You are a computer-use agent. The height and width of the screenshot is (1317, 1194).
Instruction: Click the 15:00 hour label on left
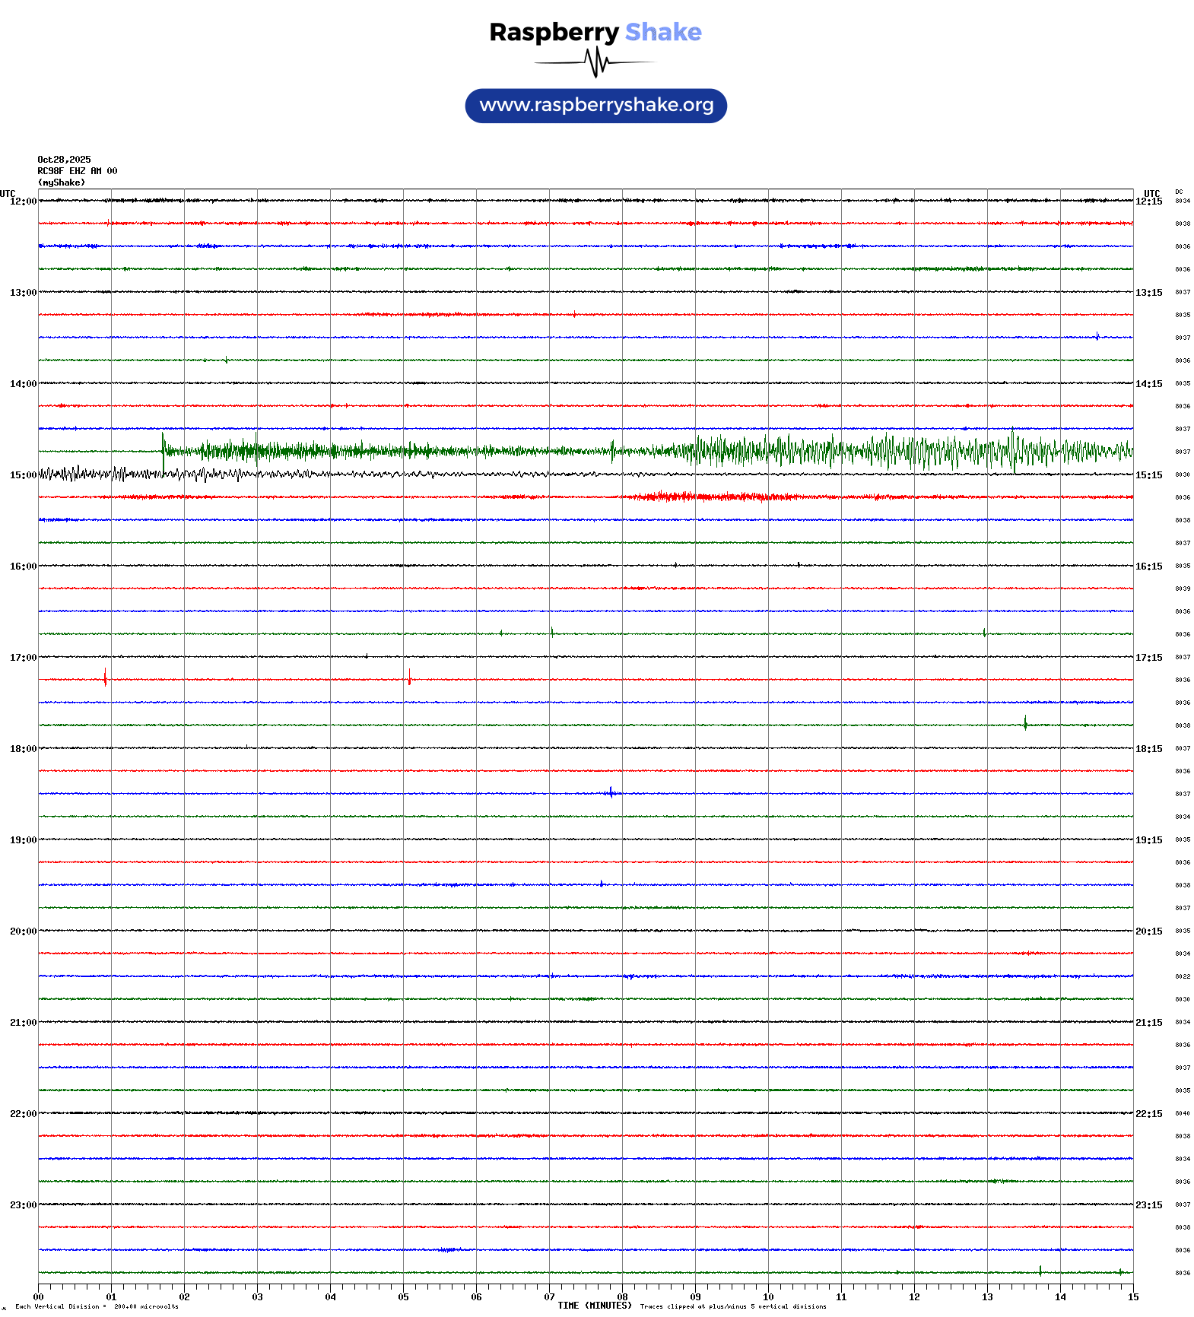(x=23, y=475)
